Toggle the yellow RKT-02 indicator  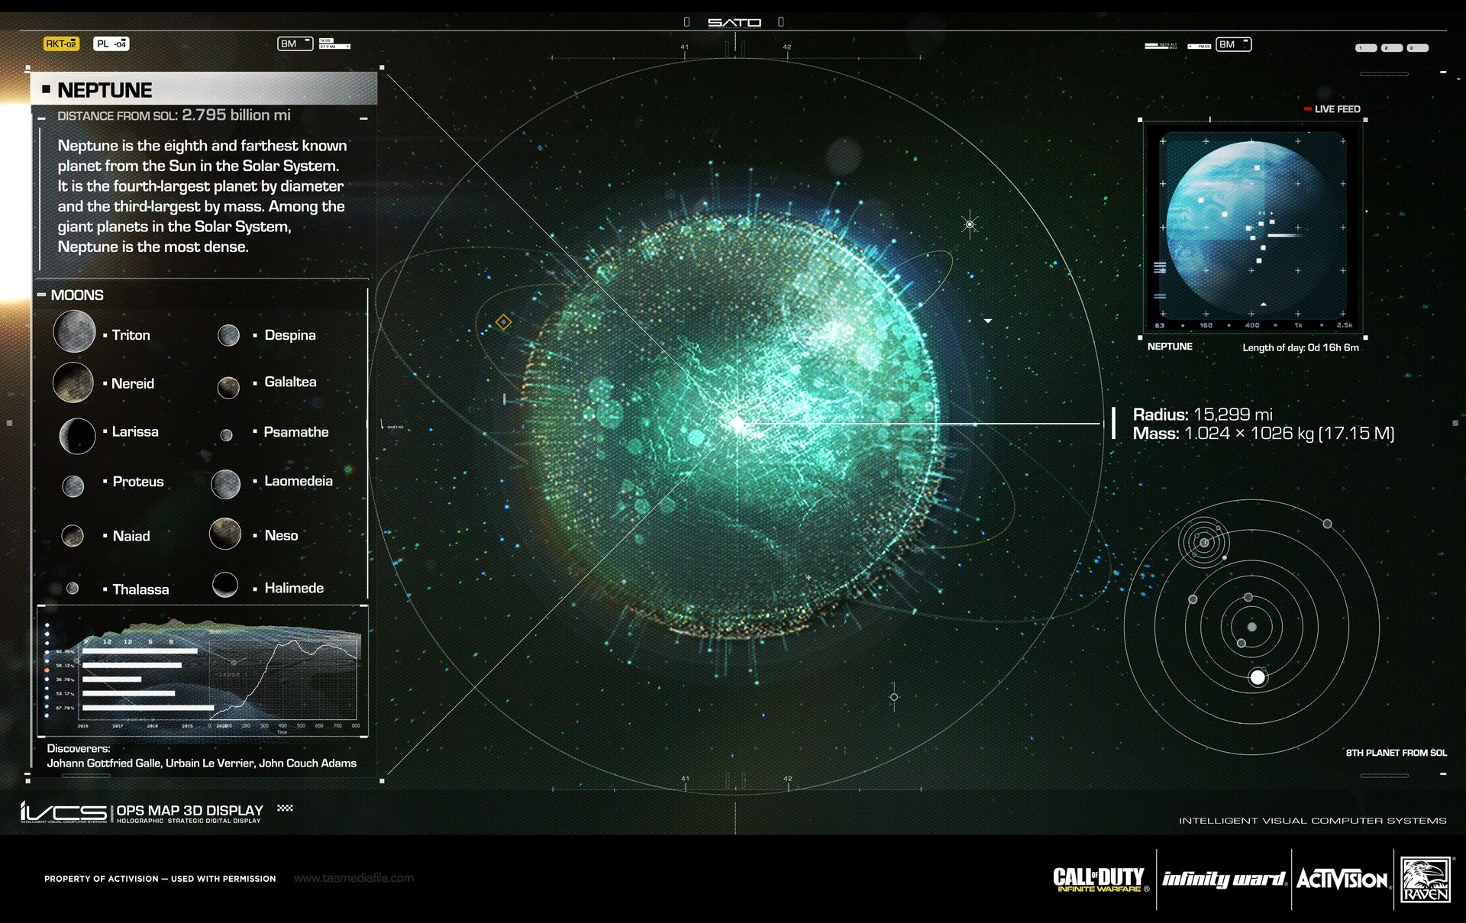tap(63, 44)
